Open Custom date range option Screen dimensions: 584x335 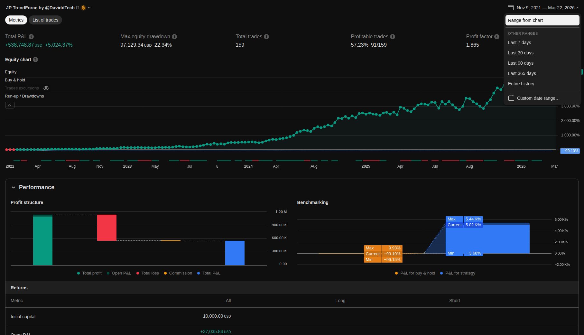(x=538, y=98)
